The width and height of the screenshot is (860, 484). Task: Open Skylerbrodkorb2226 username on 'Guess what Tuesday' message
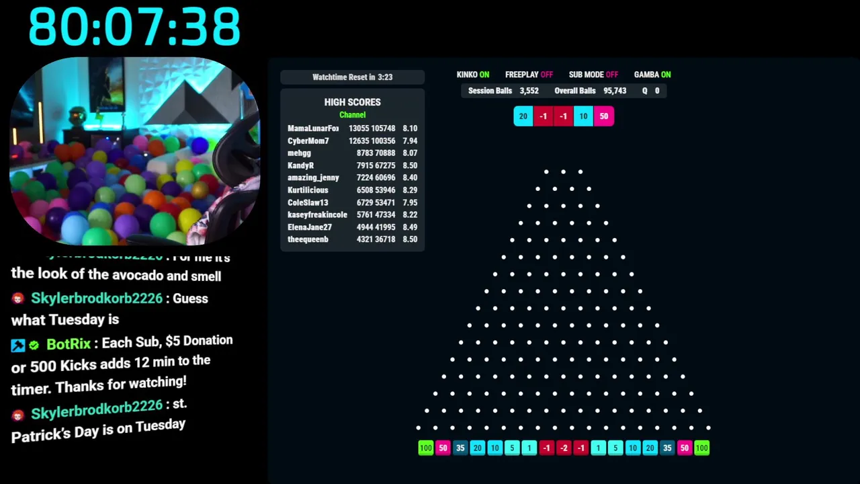[97, 298]
